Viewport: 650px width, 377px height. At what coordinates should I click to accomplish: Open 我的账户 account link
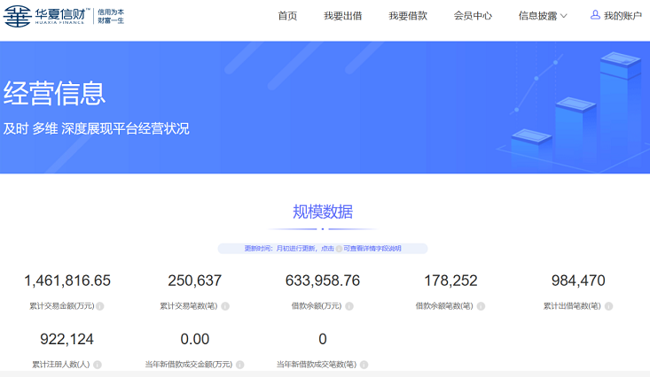pos(623,16)
